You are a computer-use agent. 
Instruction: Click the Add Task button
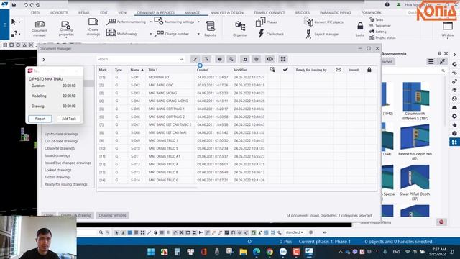pyautogui.click(x=69, y=119)
